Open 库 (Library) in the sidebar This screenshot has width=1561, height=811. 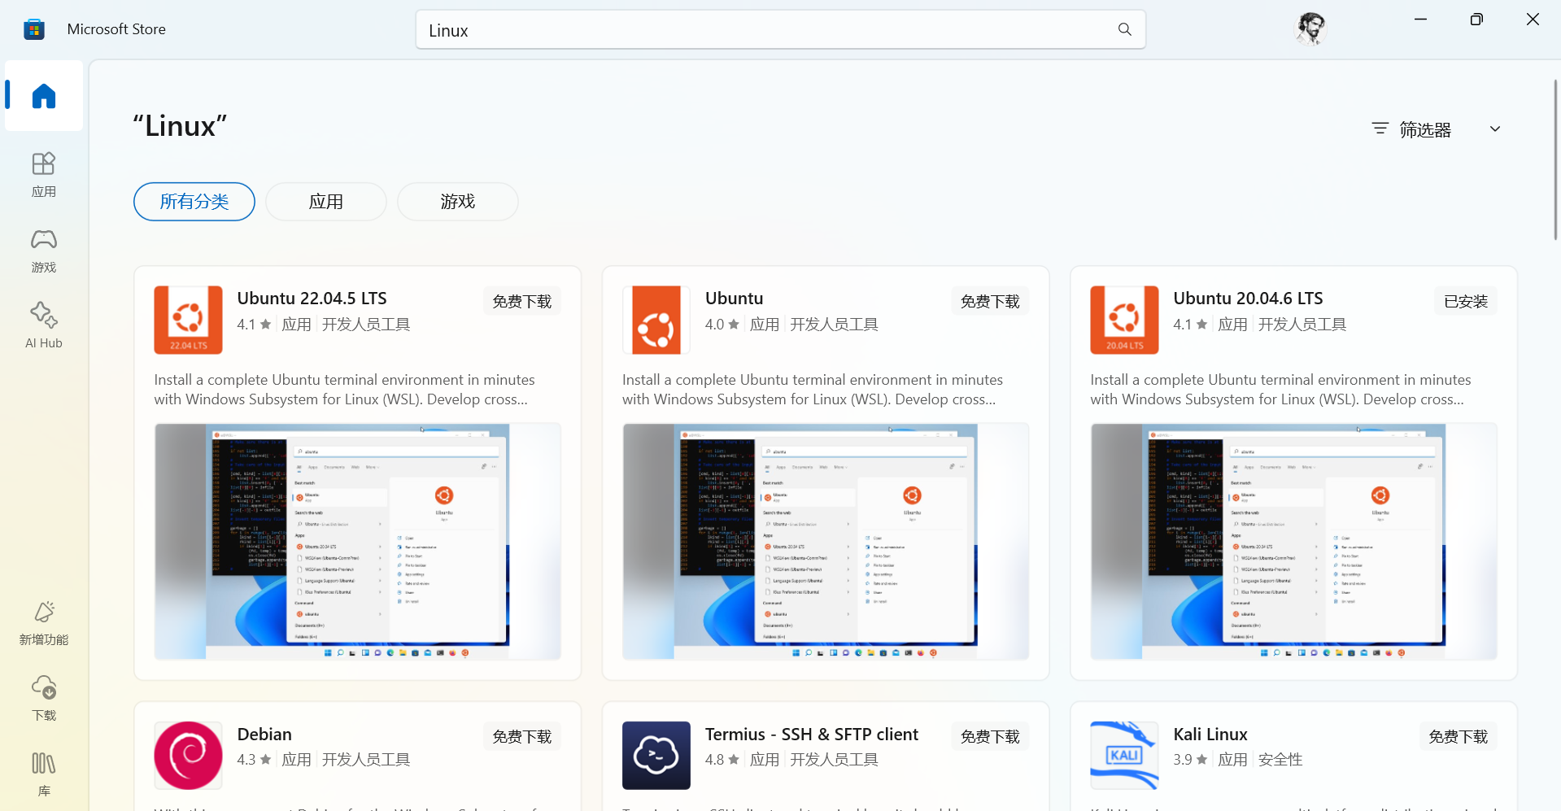tap(44, 774)
